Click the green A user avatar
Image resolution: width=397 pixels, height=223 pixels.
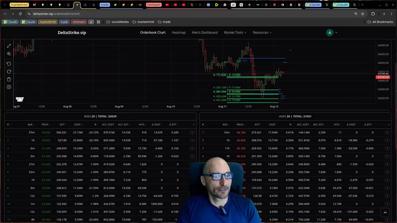(330, 32)
